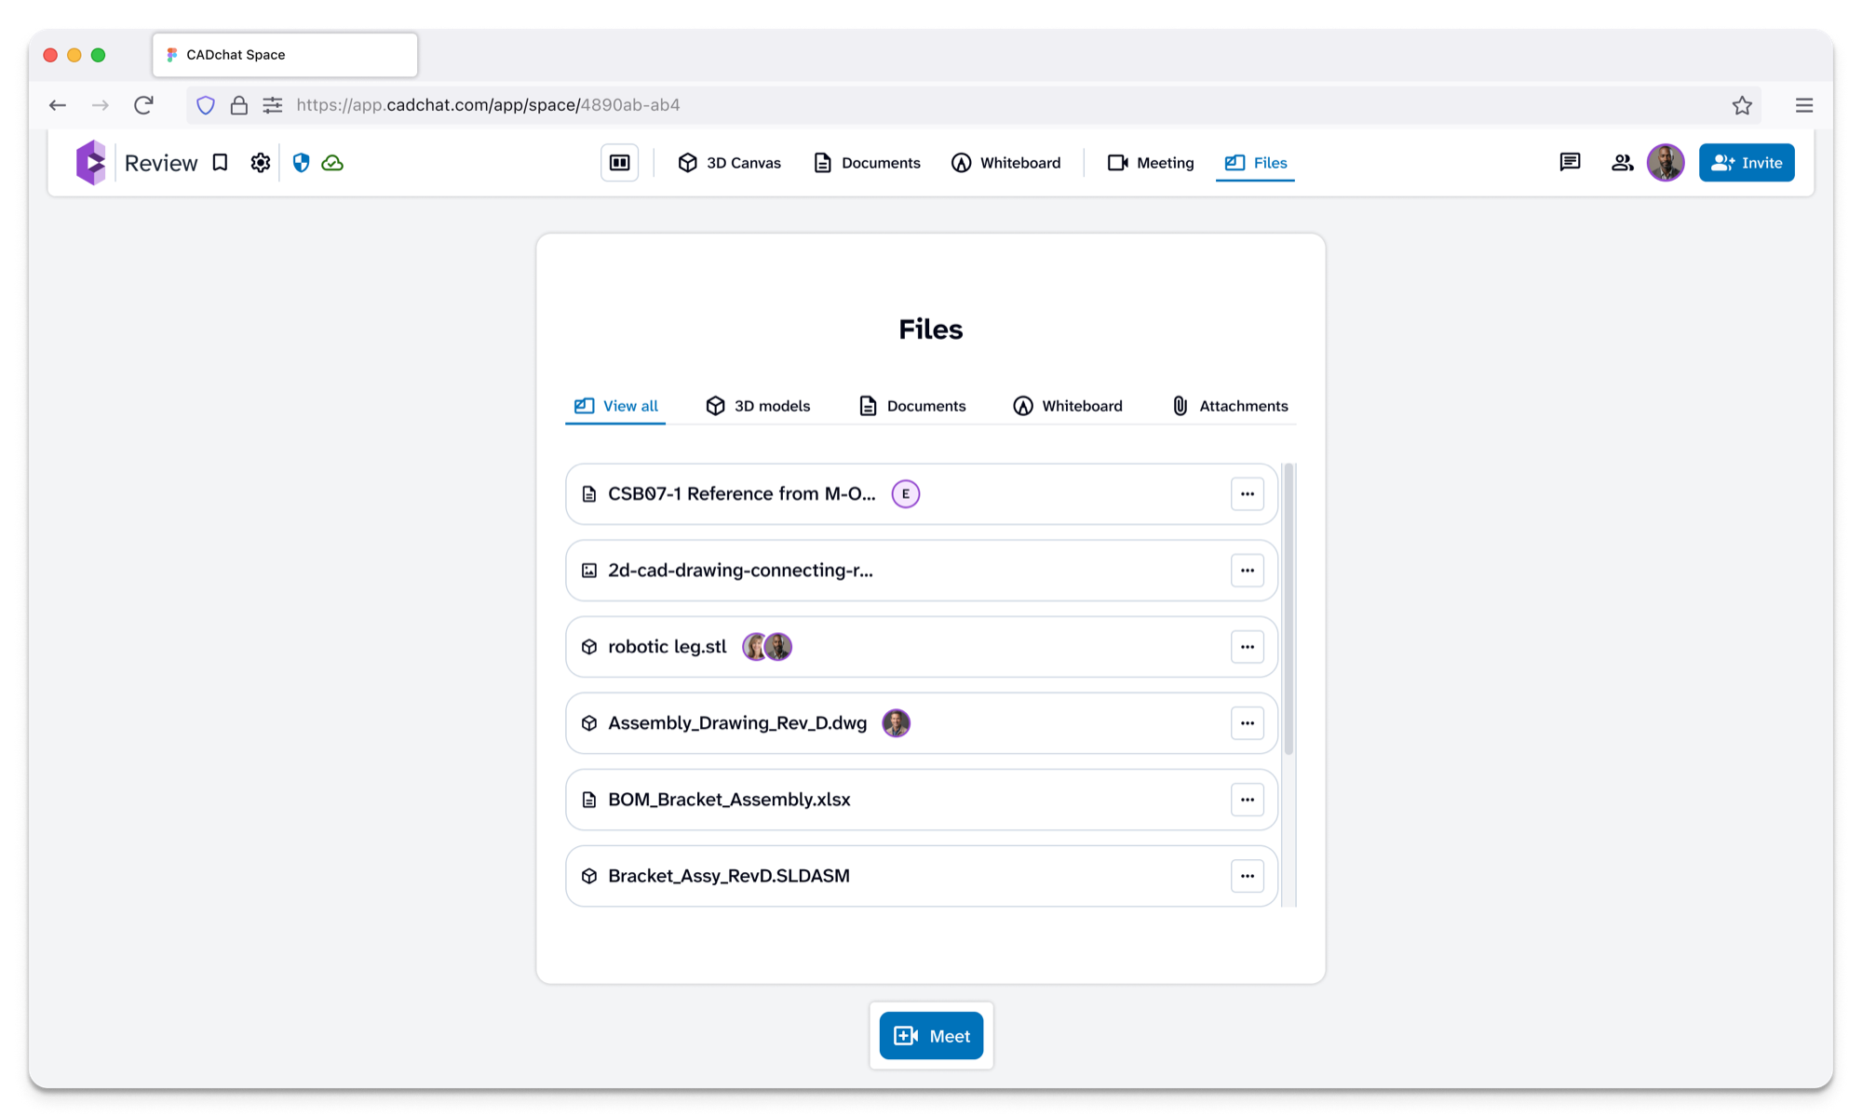Open Whiteboard in top navigation bar
The image size is (1862, 1117).
coord(1005,163)
